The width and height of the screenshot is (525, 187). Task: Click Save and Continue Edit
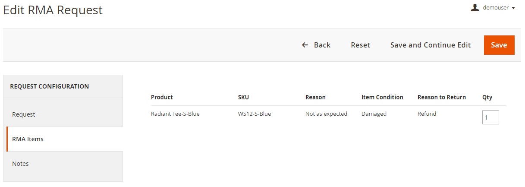[430, 45]
